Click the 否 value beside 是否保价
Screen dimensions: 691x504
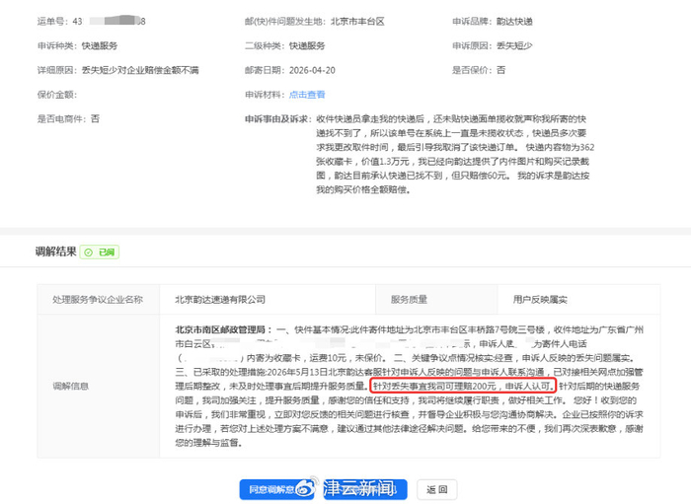[x=500, y=70]
